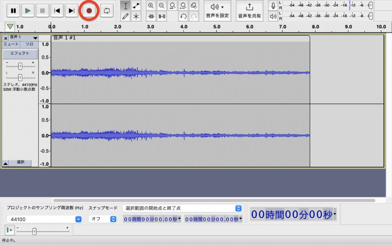Select the Envelope tool

(x=136, y=6)
